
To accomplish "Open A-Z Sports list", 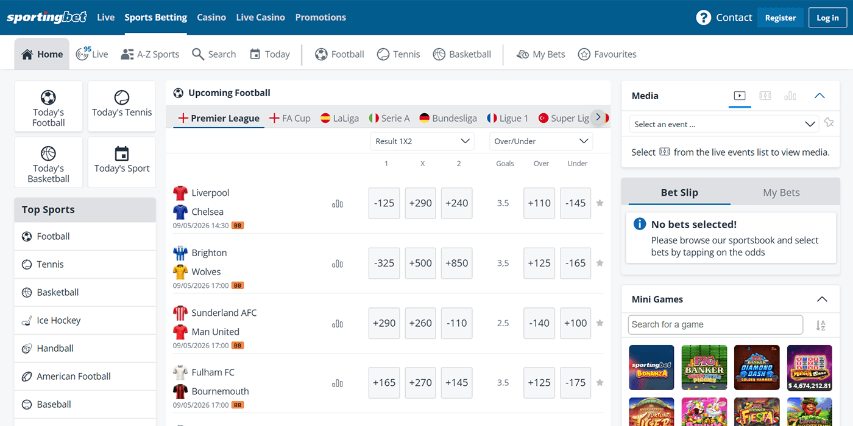I will click(150, 54).
